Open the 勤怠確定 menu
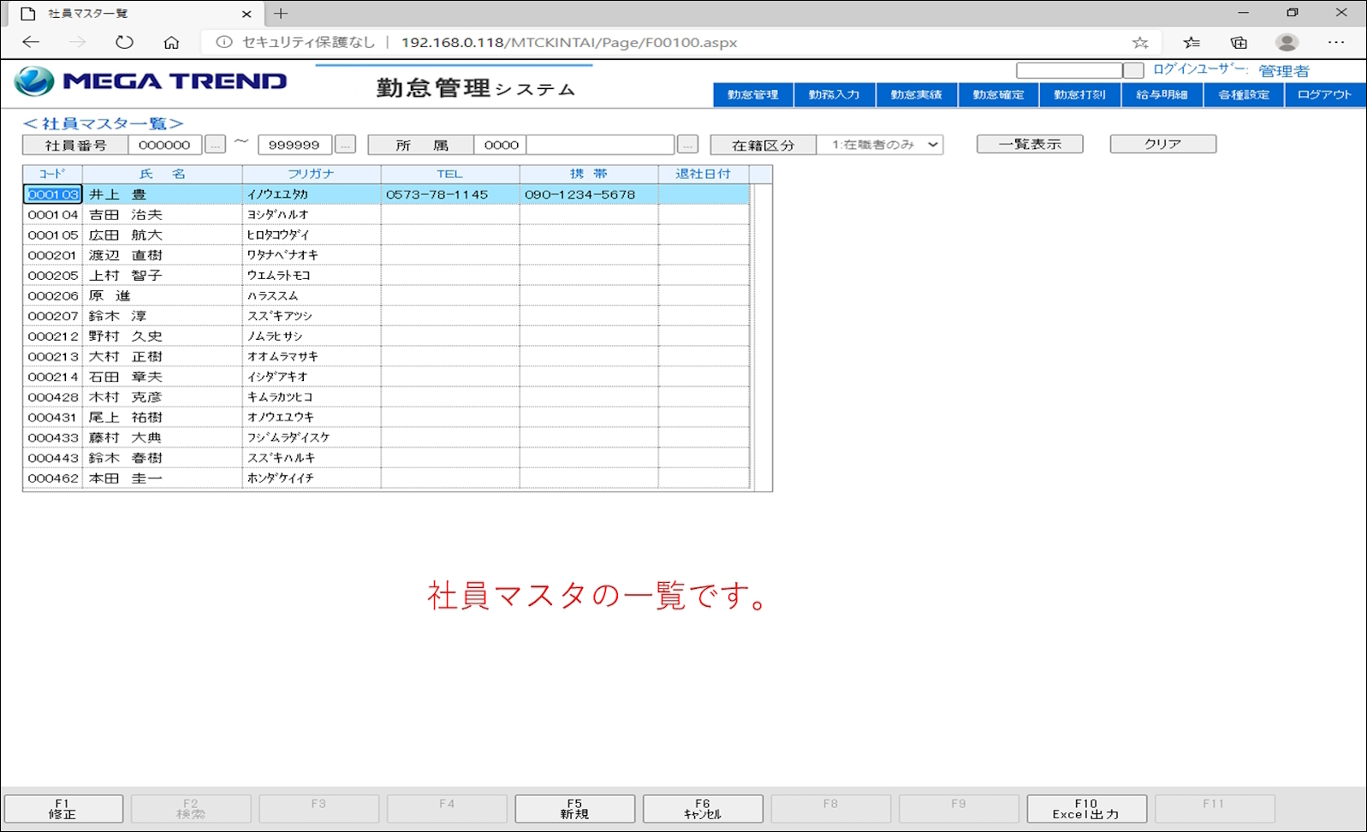This screenshot has width=1367, height=832. point(998,95)
